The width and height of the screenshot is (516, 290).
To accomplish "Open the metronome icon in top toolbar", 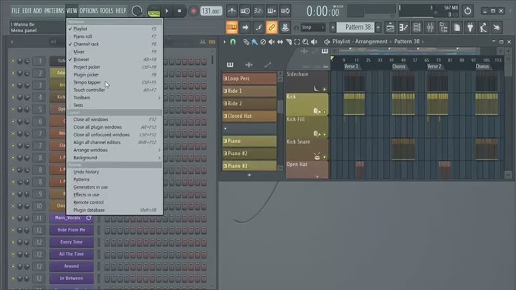I will tap(232, 11).
